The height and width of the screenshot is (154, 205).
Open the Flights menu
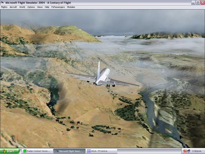(x=4, y=7)
